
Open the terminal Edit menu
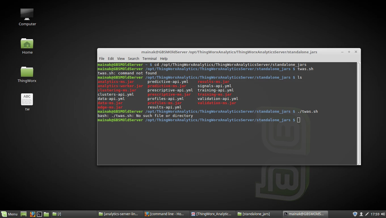(111, 58)
